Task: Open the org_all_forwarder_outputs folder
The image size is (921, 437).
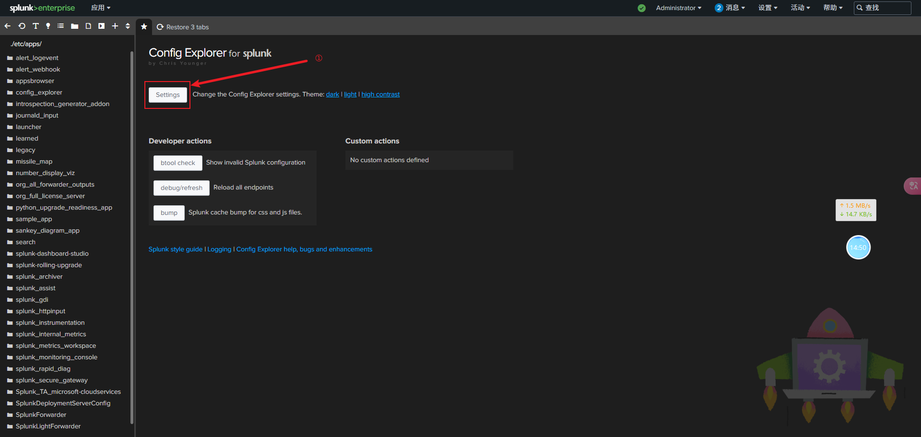Action: (x=55, y=185)
